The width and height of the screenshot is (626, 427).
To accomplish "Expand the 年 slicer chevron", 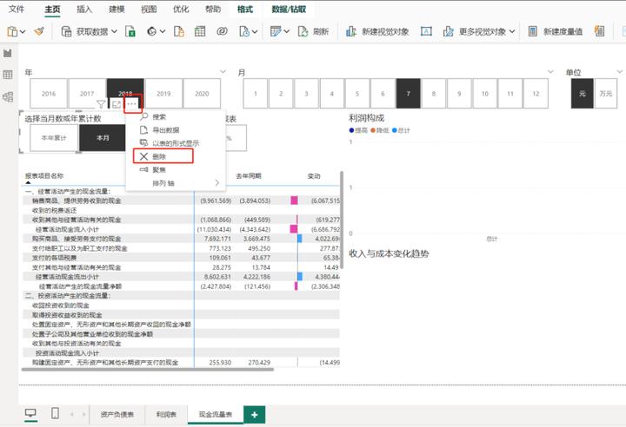I will (x=223, y=72).
